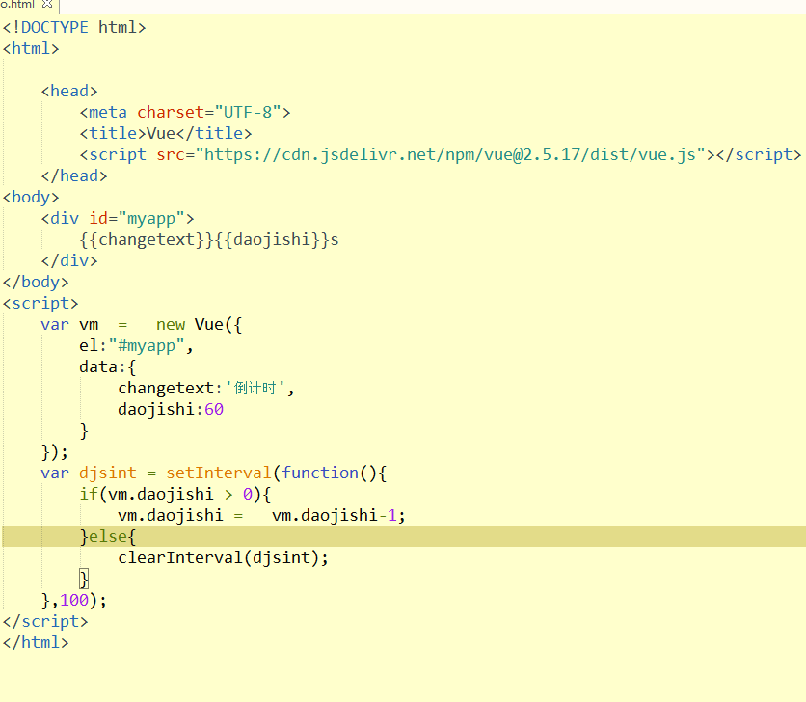Click the },100); line

click(x=74, y=600)
